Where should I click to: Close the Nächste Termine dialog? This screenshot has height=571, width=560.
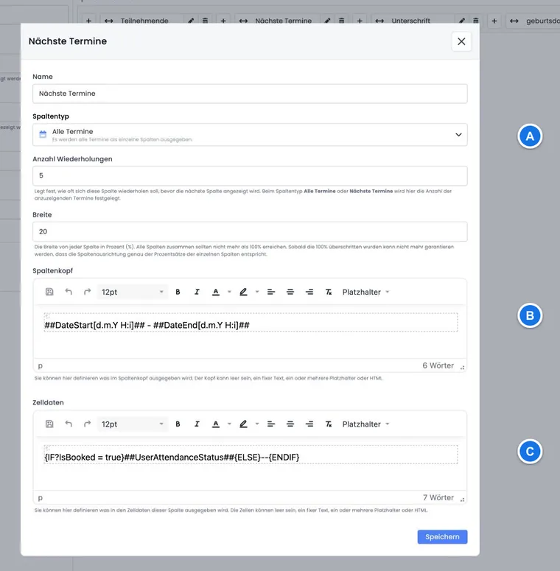(461, 41)
